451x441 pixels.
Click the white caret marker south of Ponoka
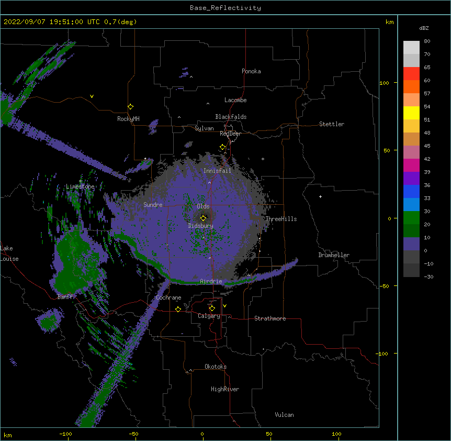[191, 77]
